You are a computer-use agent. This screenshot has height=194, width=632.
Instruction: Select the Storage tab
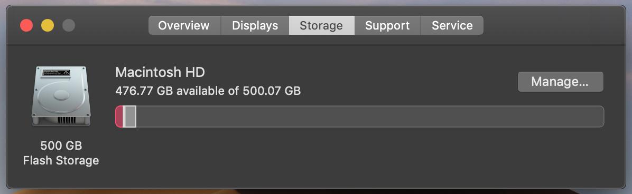point(321,25)
